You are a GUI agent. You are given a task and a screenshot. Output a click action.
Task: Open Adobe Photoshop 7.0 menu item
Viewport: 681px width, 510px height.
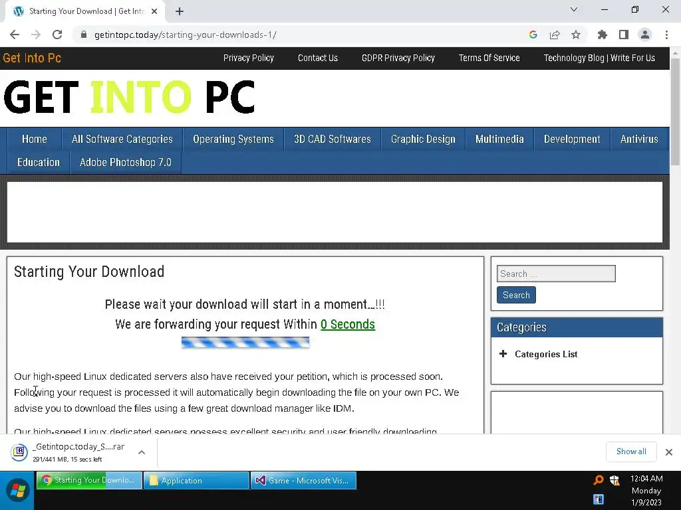click(126, 163)
